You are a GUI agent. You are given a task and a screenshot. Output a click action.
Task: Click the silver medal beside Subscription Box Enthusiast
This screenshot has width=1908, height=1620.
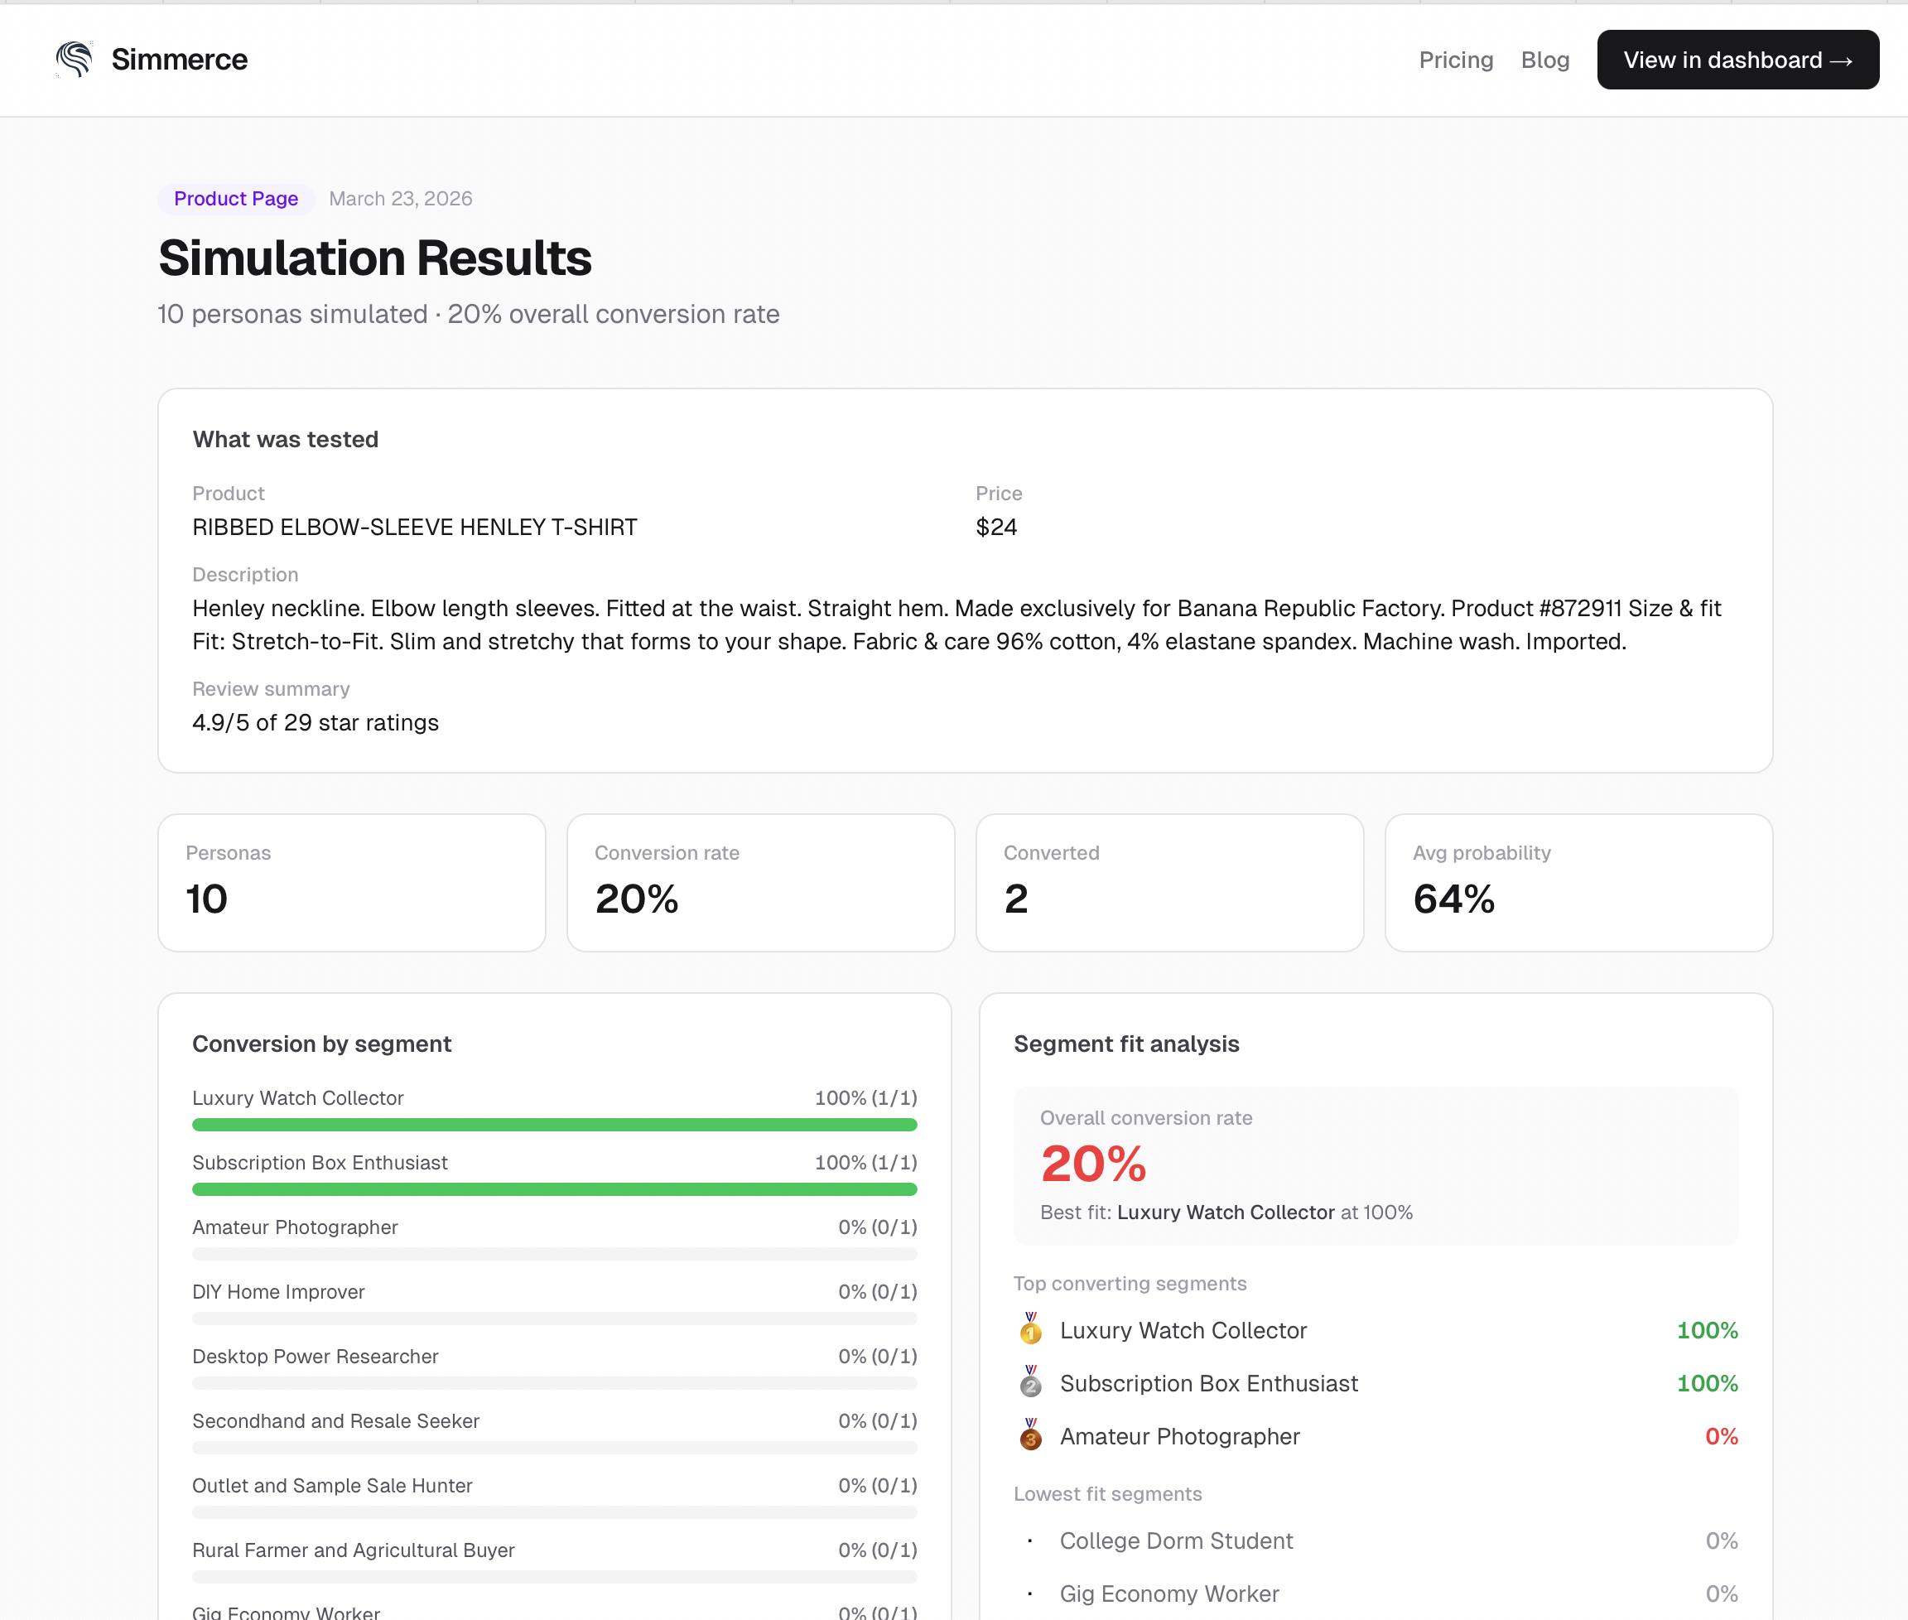coord(1031,1383)
